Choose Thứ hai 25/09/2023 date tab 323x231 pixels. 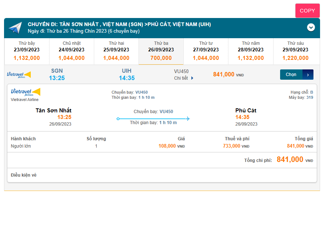point(116,51)
